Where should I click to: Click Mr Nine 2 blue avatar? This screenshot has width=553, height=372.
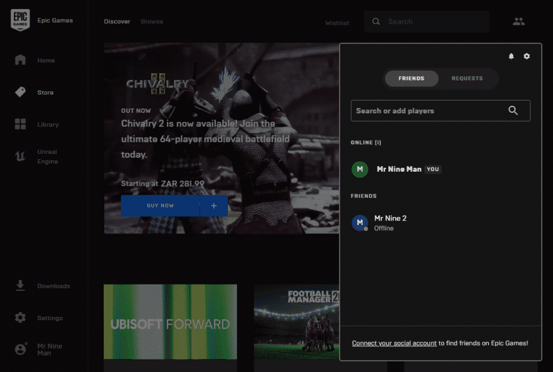(x=360, y=223)
